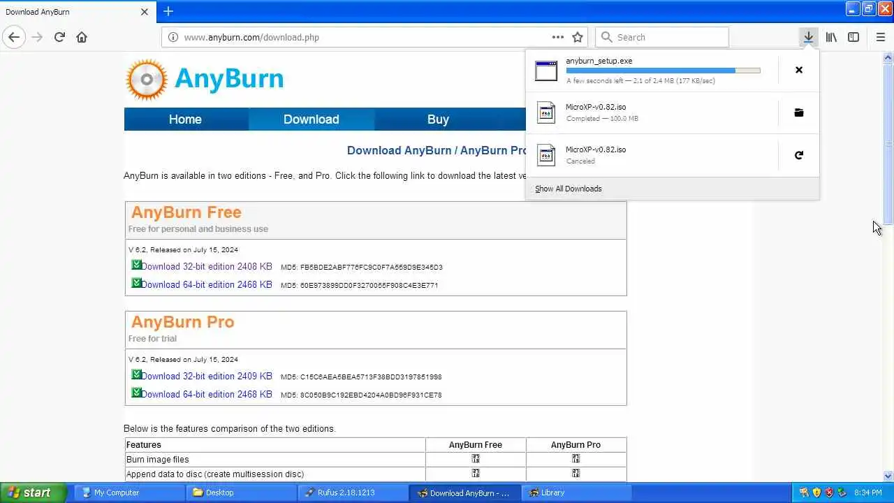Open a new browser tab
The image size is (894, 503).
[168, 11]
